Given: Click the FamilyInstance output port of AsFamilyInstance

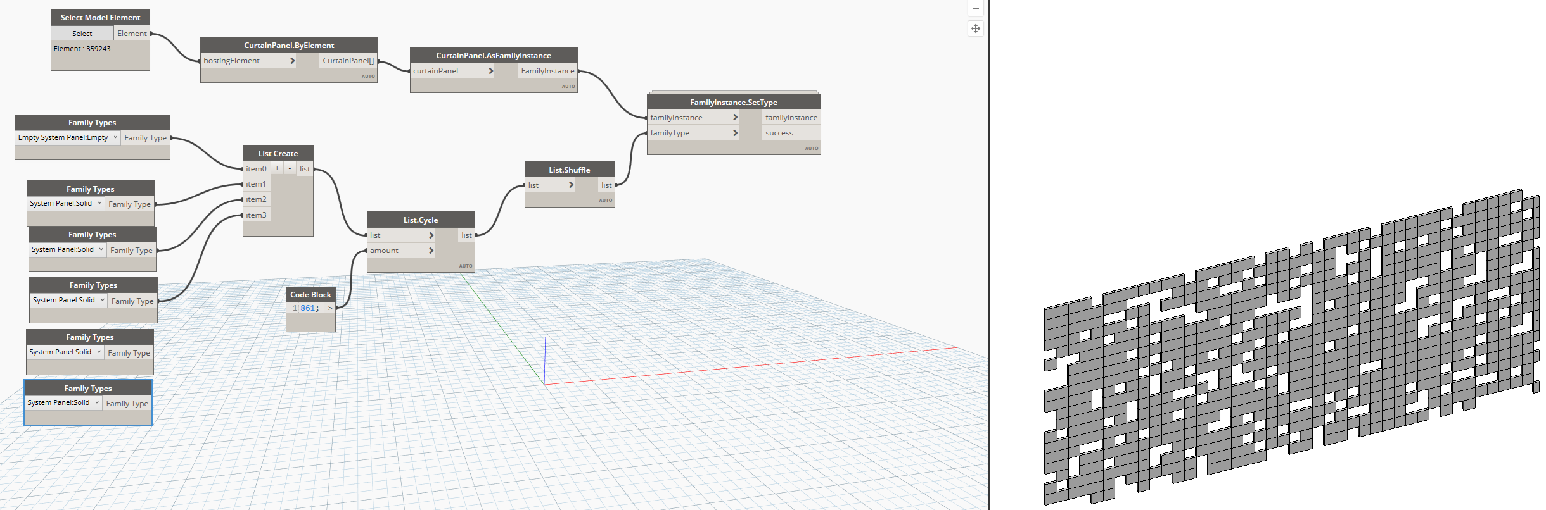Looking at the screenshot, I should point(547,71).
